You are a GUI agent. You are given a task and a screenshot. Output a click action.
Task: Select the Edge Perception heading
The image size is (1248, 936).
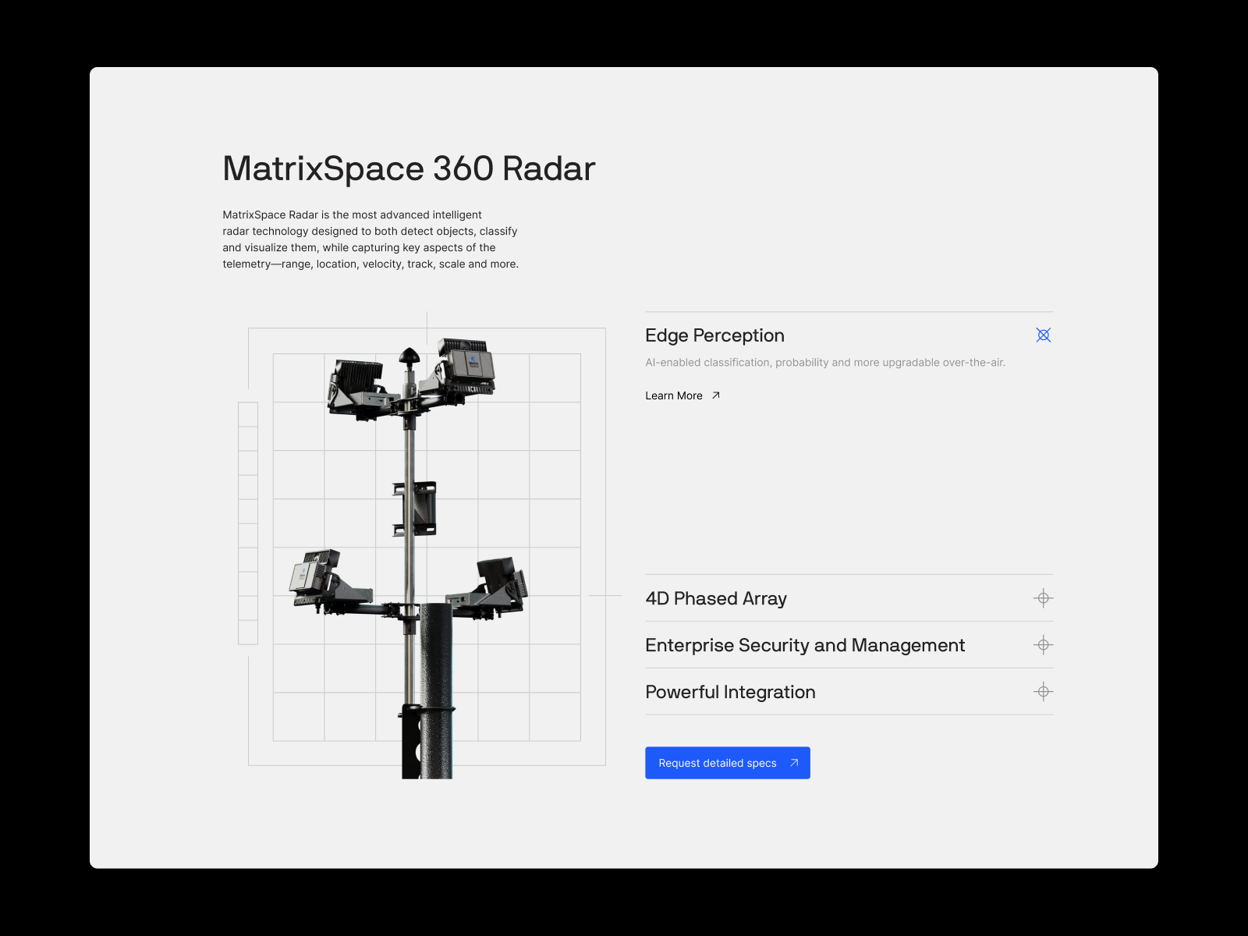(x=714, y=335)
